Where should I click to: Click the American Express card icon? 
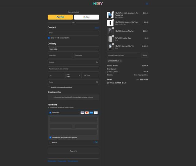pyautogui.click(x=91, y=113)
